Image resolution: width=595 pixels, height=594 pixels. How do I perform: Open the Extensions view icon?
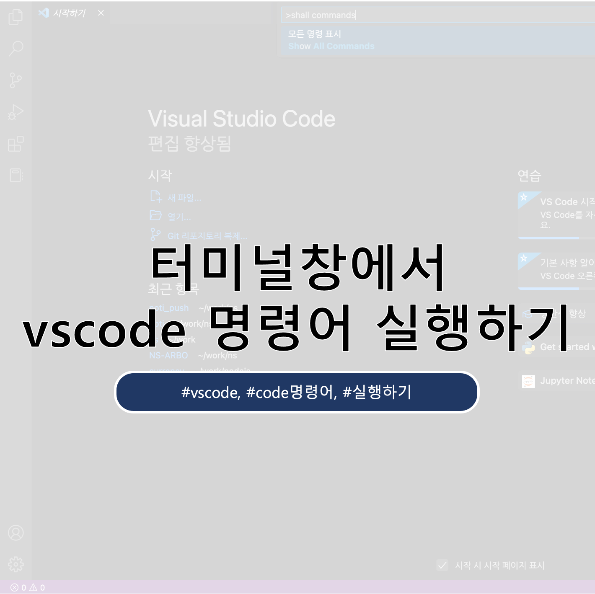point(16,144)
